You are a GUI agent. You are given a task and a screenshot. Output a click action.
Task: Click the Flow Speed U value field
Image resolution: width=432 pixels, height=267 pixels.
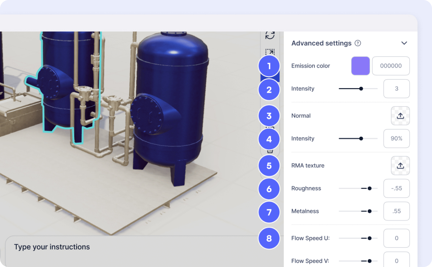397,238
